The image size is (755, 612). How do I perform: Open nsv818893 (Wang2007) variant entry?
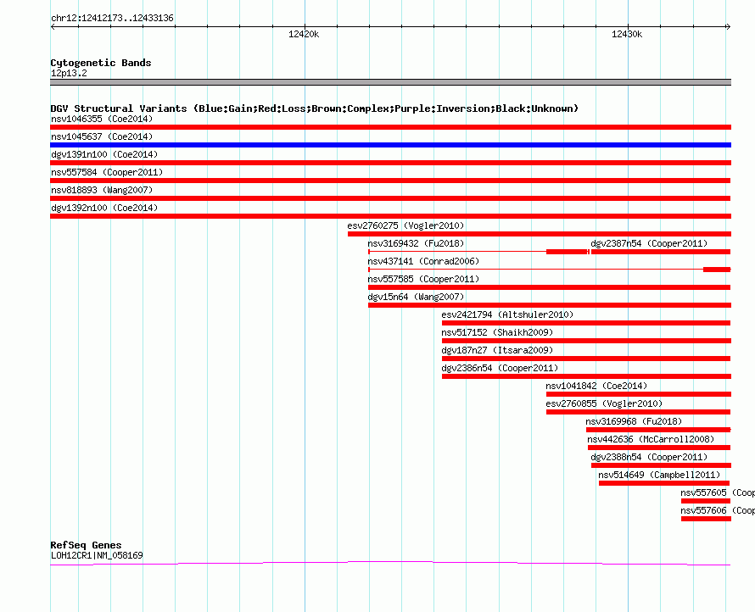point(102,190)
